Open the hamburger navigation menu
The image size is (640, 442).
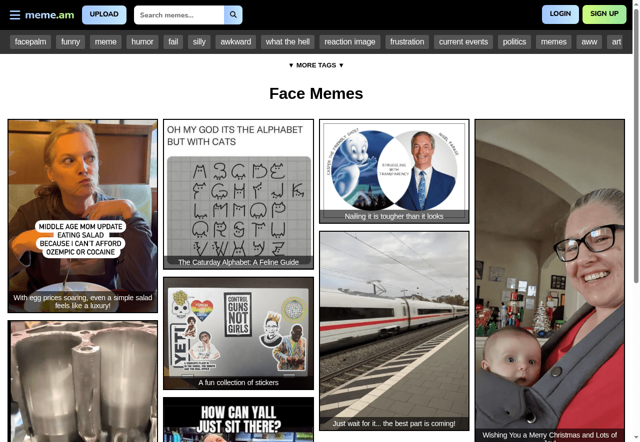click(x=15, y=15)
